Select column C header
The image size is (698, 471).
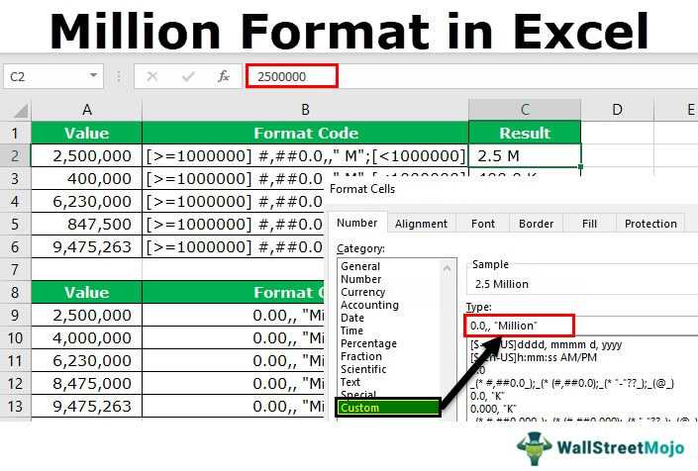pos(525,110)
